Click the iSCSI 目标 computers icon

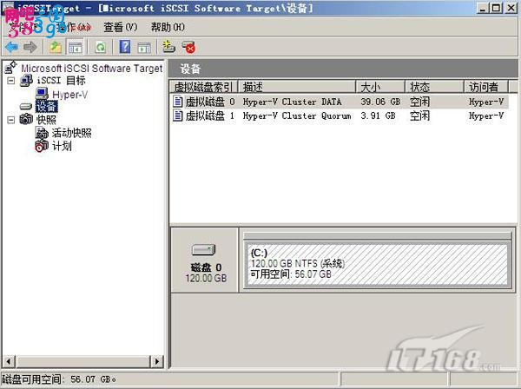tap(26, 81)
